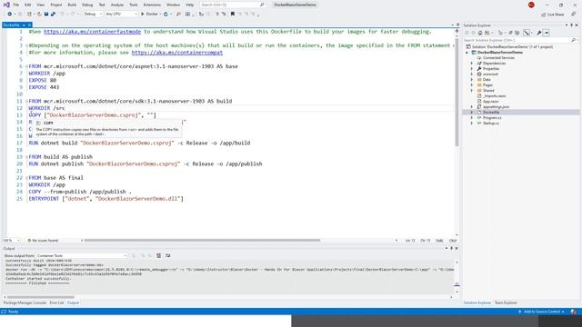This screenshot has width=582, height=327.
Task: Expand the Shared folder
Action: pyautogui.click(x=472, y=91)
